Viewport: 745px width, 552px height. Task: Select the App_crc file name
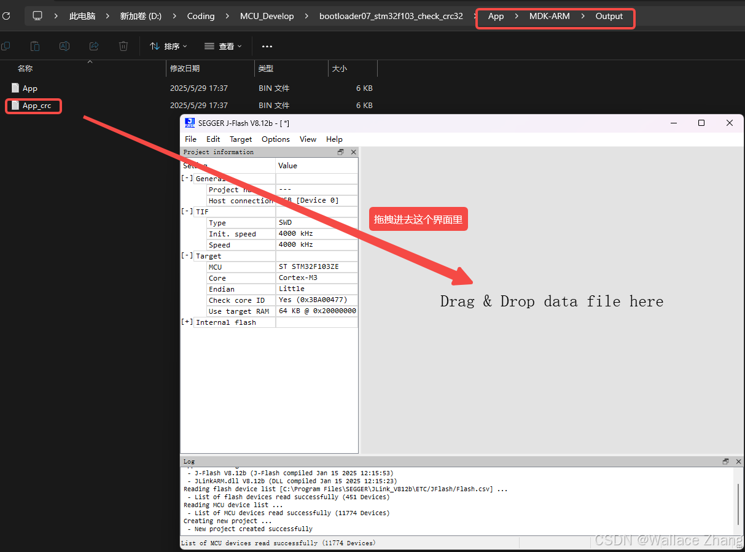point(37,106)
